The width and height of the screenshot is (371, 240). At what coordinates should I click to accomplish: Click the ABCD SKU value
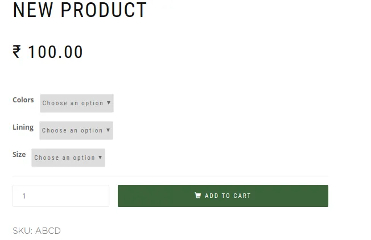point(48,231)
